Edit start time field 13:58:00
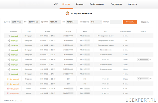The width and height of the screenshot is (158, 103). pos(55,22)
